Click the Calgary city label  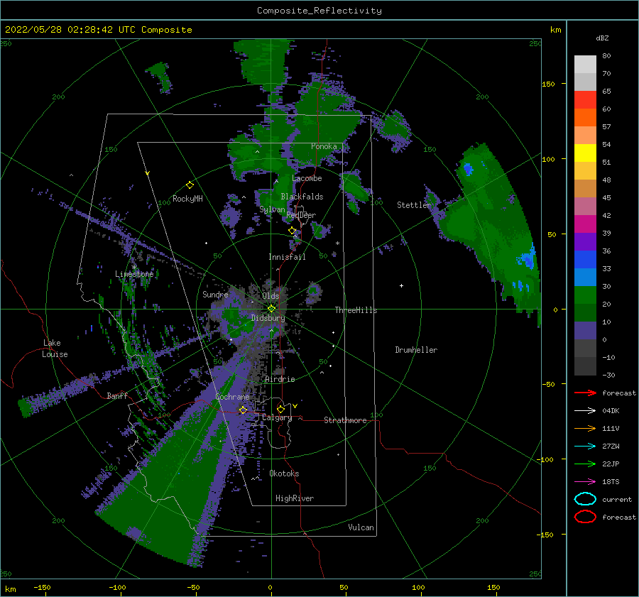click(x=277, y=417)
